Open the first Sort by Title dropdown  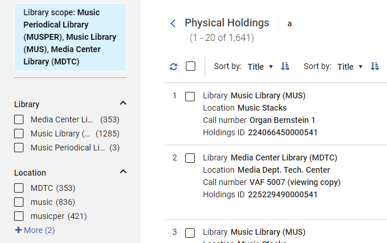click(x=260, y=67)
